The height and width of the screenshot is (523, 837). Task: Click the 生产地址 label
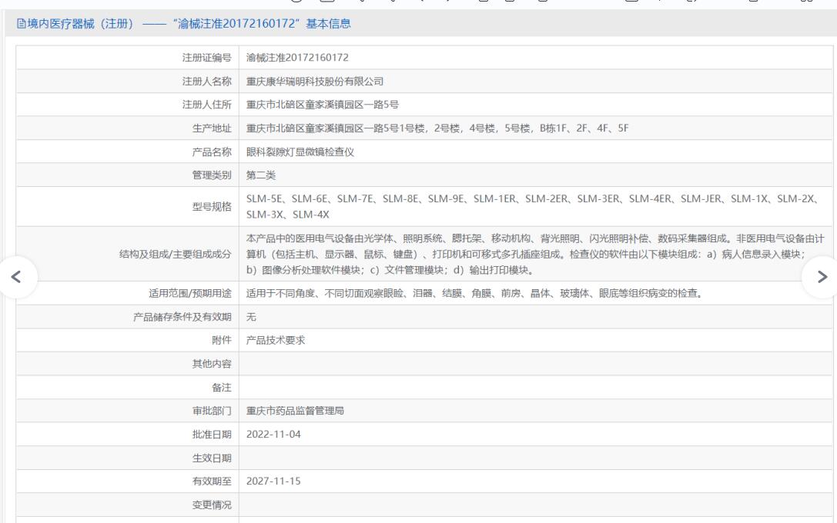(x=212, y=128)
